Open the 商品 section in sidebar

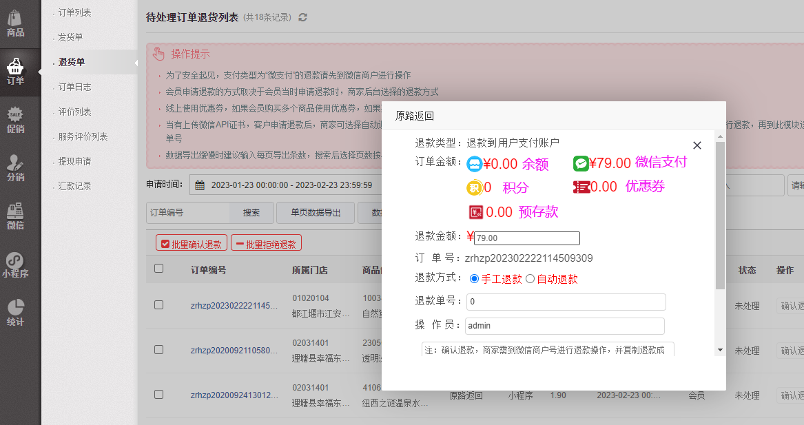[15, 23]
